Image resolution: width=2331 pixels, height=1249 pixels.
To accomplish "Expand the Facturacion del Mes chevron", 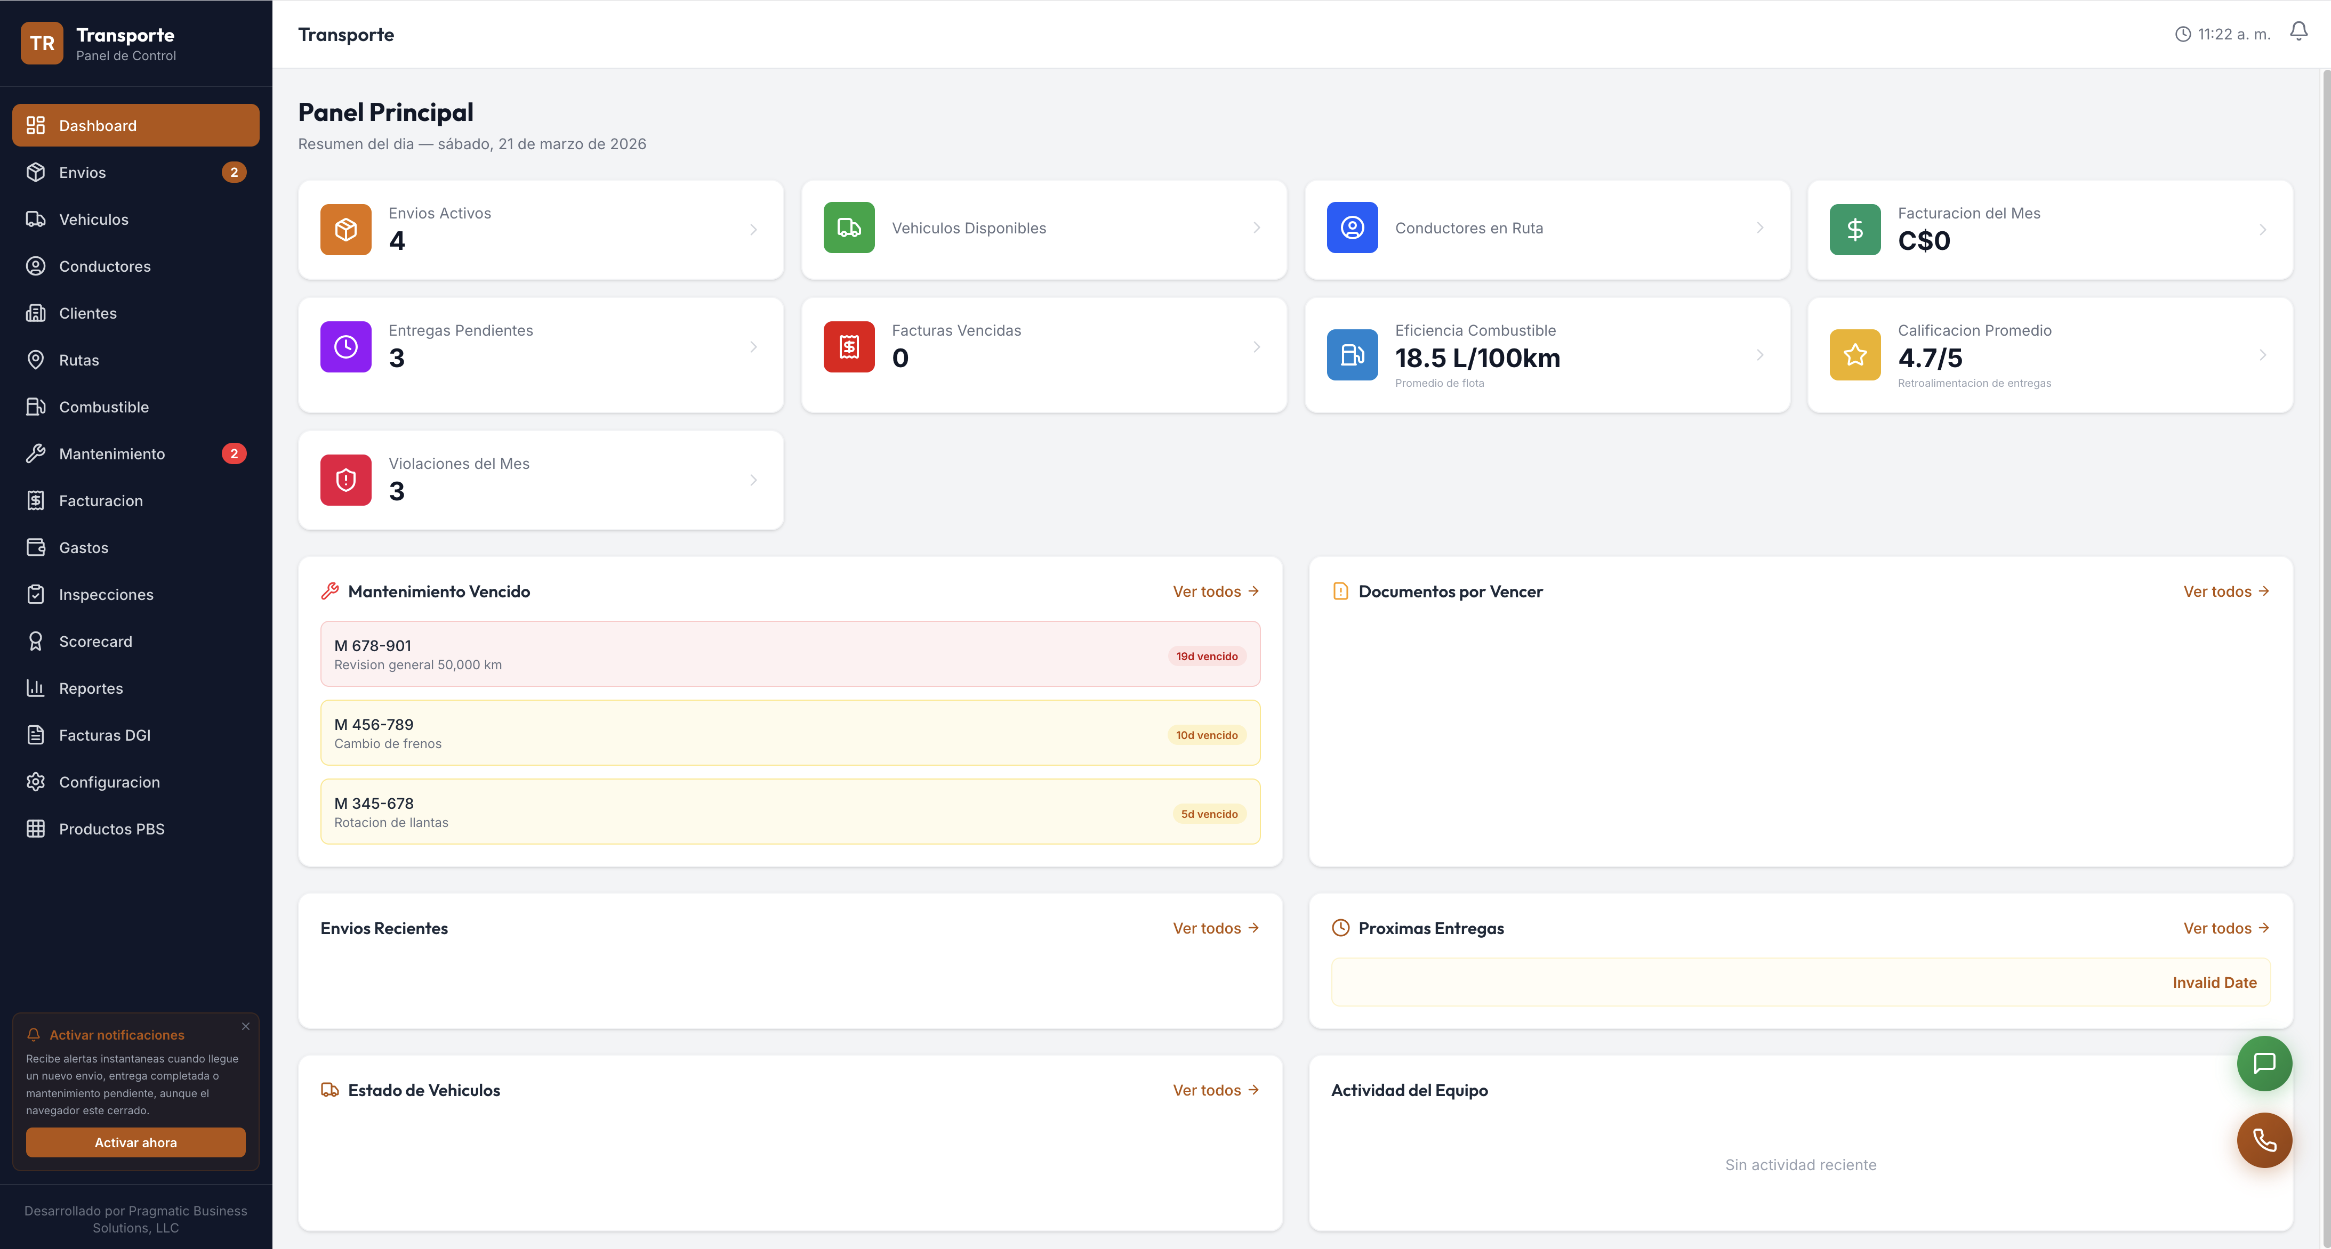I will (2262, 230).
